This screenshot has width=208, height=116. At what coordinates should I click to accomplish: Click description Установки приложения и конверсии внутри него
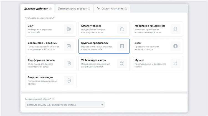tap(148, 31)
